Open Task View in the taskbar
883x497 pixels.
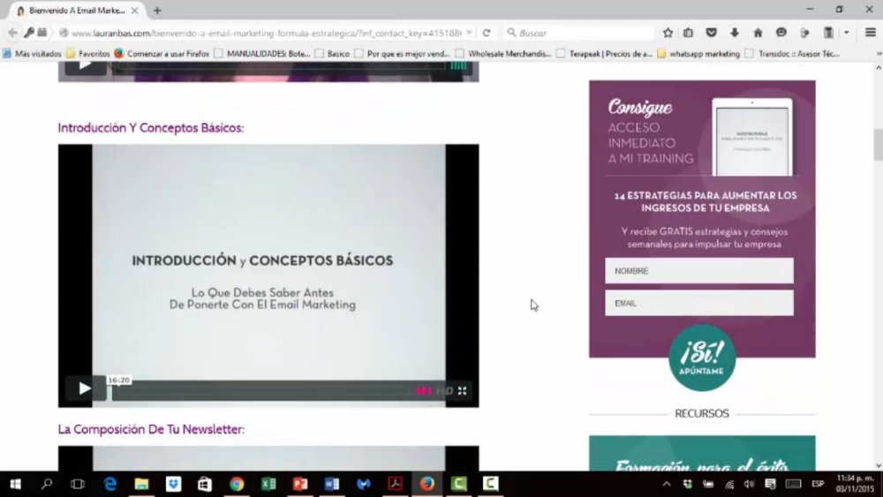pos(78,484)
